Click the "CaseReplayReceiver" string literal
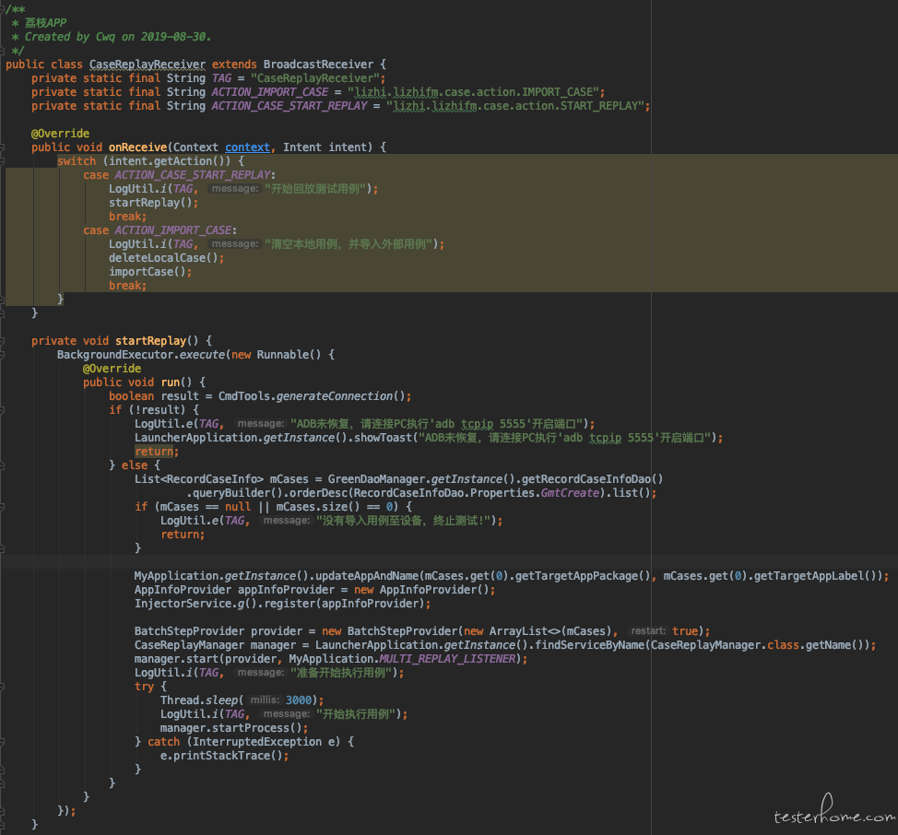Image resolution: width=898 pixels, height=835 pixels. click(x=314, y=77)
